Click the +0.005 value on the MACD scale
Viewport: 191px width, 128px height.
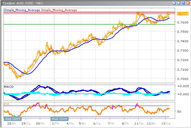182,86
